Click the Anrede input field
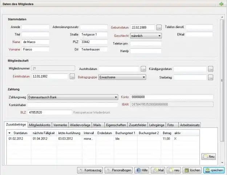The height and width of the screenshot is (175, 227). 35,27
